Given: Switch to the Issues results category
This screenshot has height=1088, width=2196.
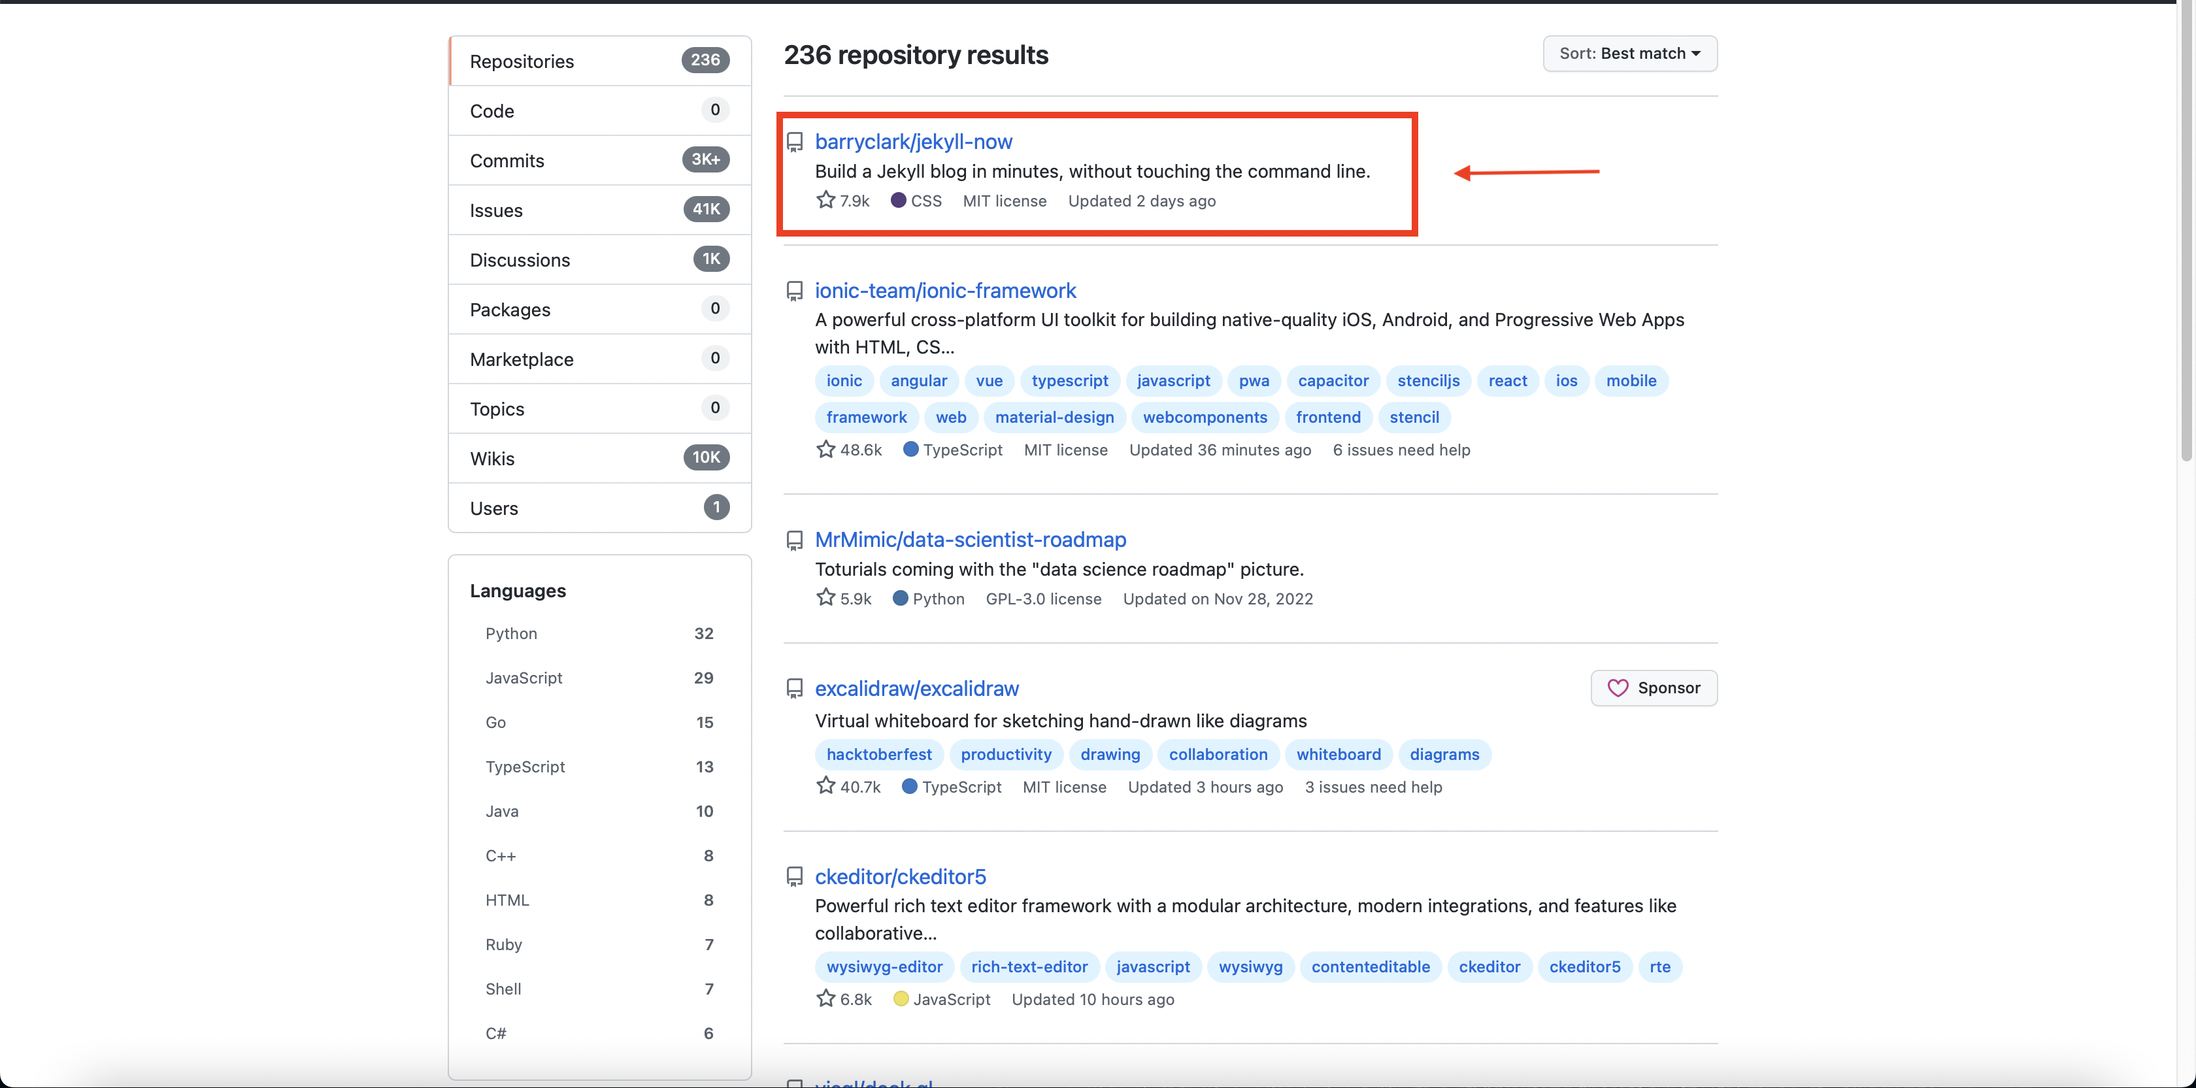Looking at the screenshot, I should click(599, 210).
